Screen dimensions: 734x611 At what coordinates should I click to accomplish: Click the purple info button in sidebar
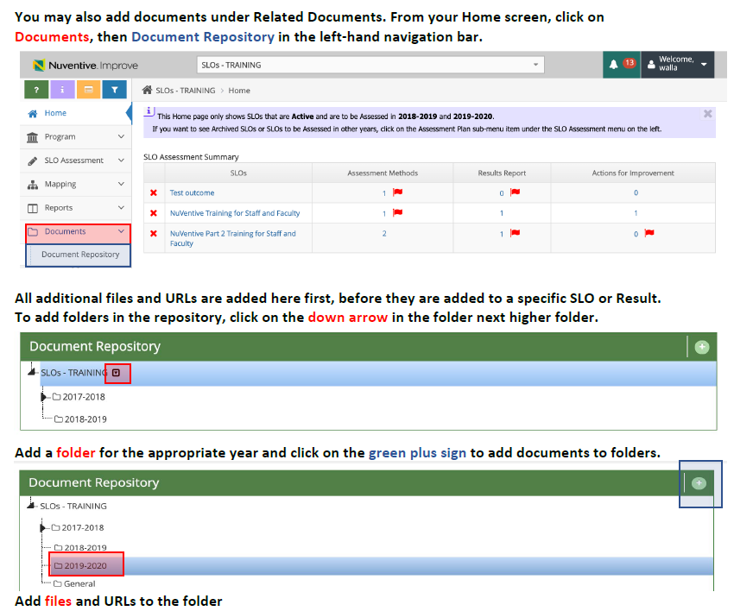click(62, 89)
